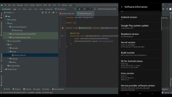Click the Expand All icon in Project panel
This screenshot has height=97, width=172.
coord(46,13)
